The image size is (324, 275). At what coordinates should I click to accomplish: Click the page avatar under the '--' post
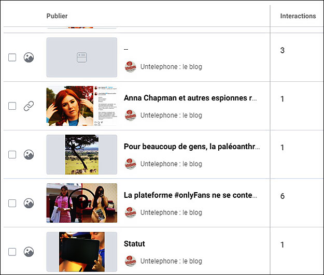pyautogui.click(x=131, y=67)
